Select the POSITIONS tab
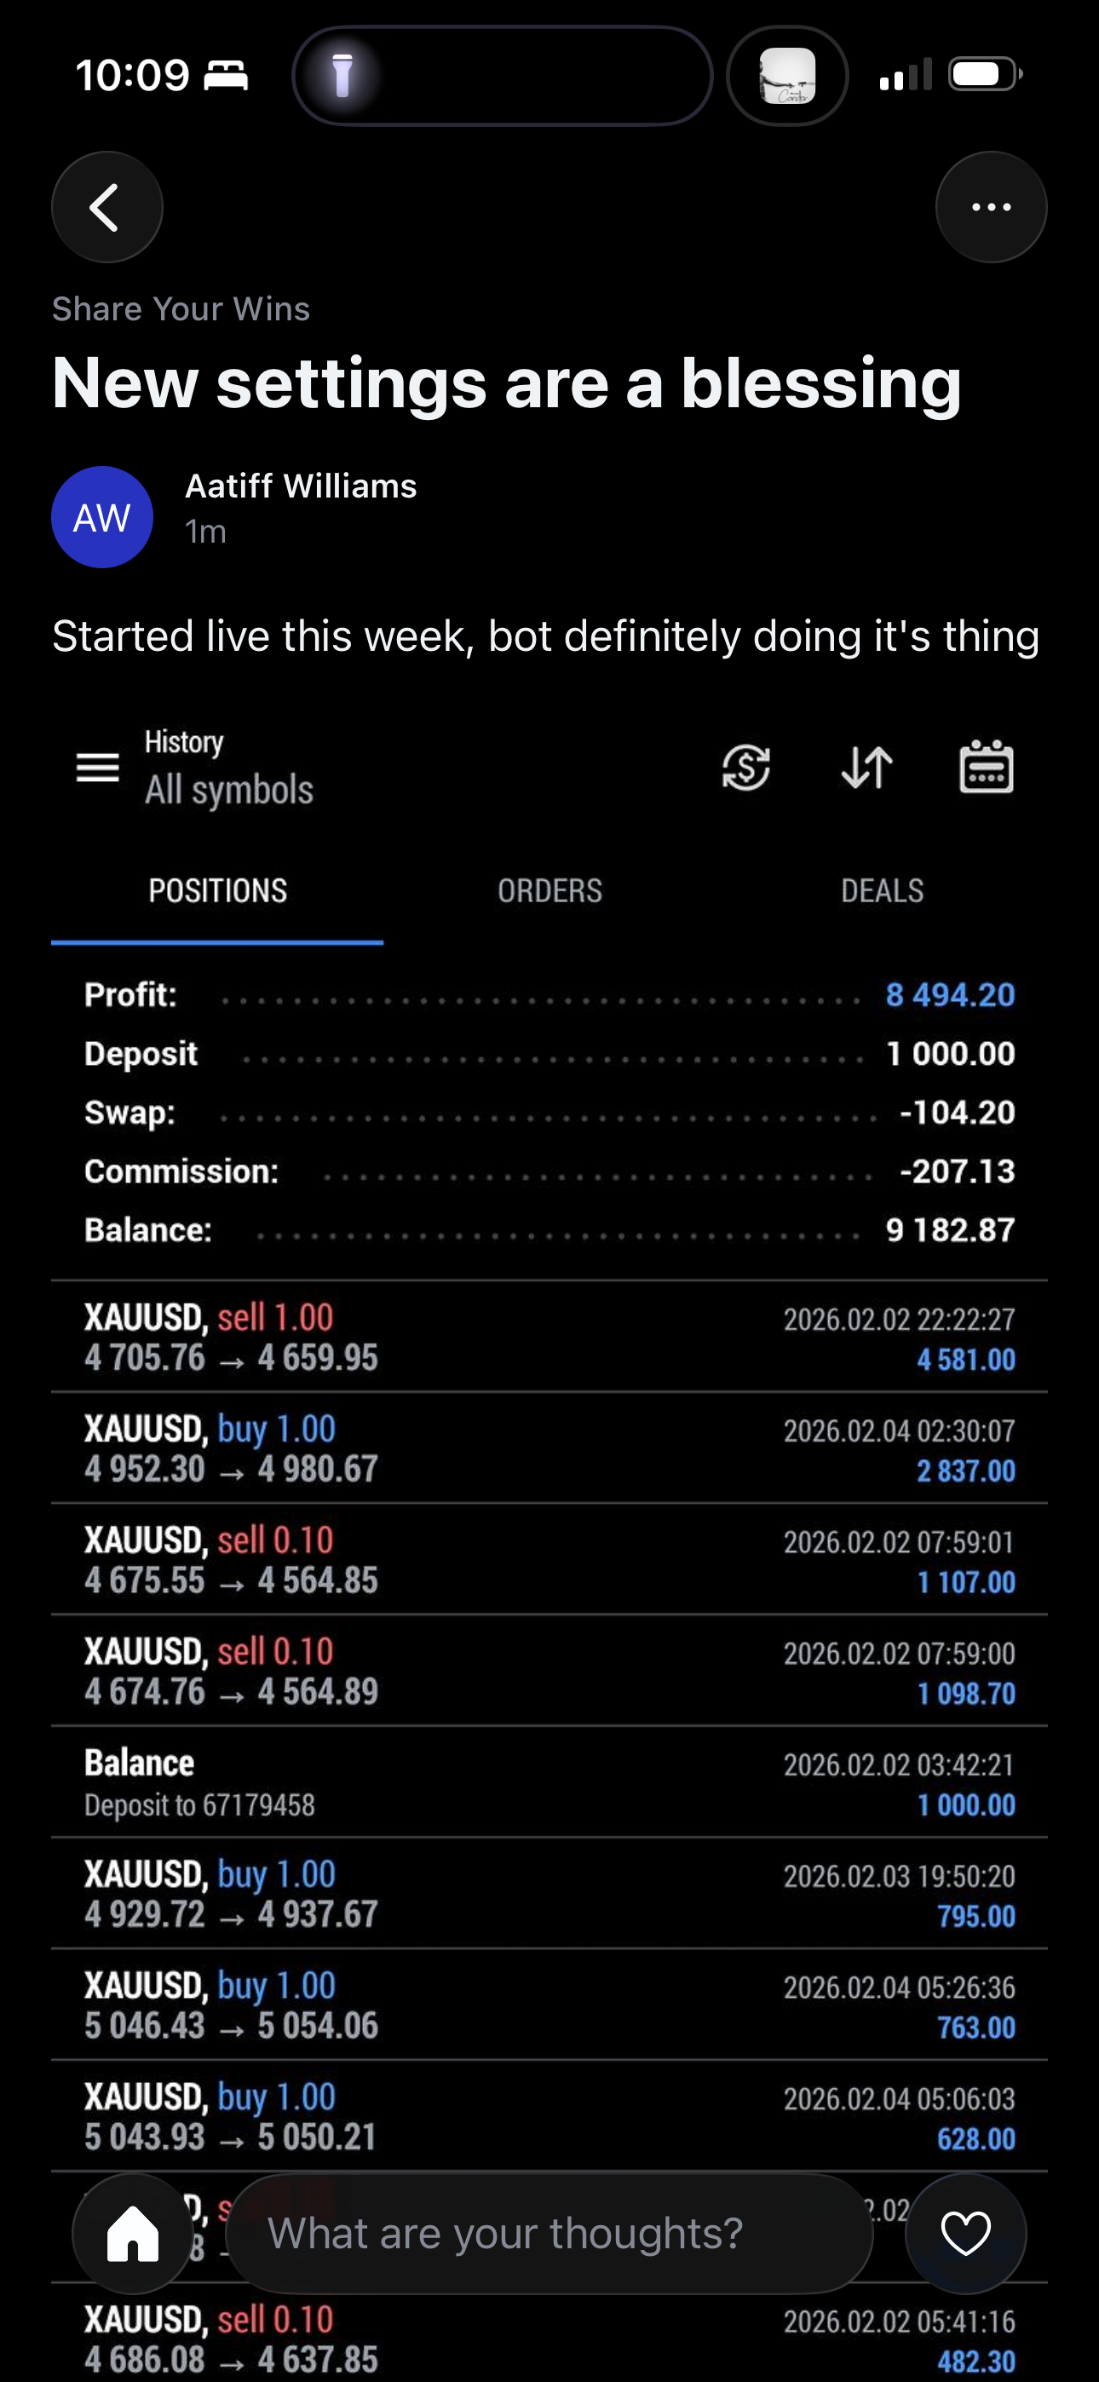Viewport: 1099px width, 2382px height. coord(217,890)
